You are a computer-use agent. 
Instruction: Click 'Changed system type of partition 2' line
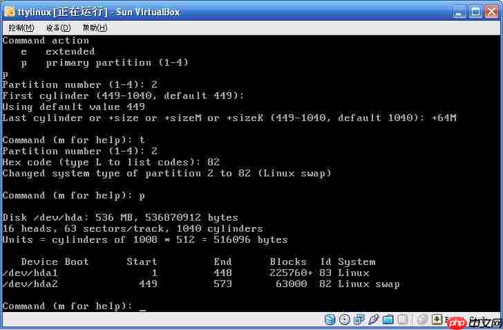pos(167,173)
